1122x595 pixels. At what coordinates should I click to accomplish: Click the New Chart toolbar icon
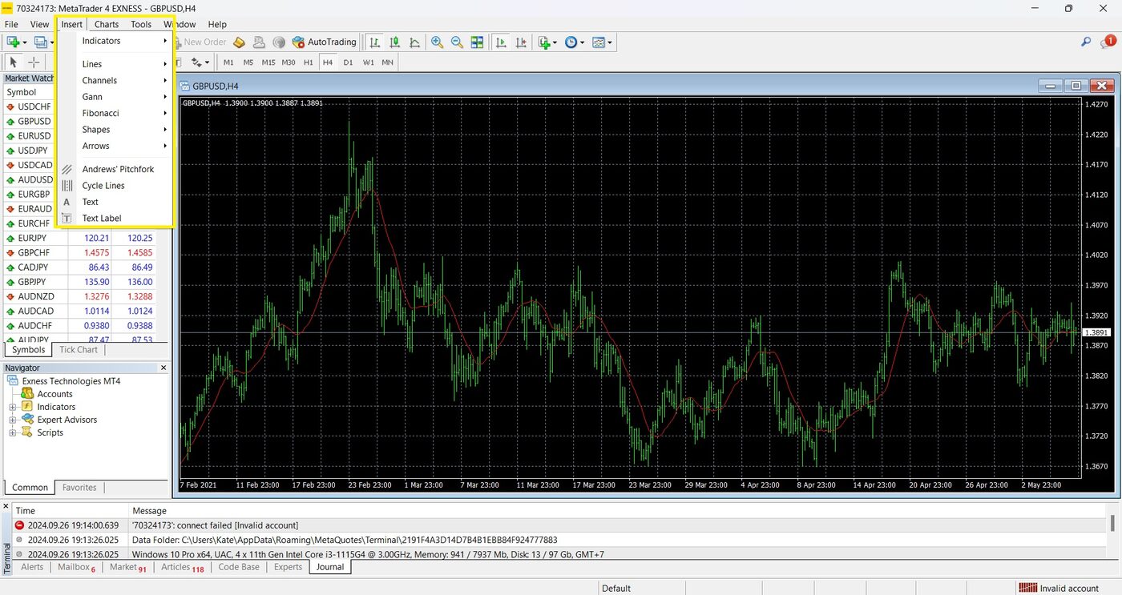13,42
